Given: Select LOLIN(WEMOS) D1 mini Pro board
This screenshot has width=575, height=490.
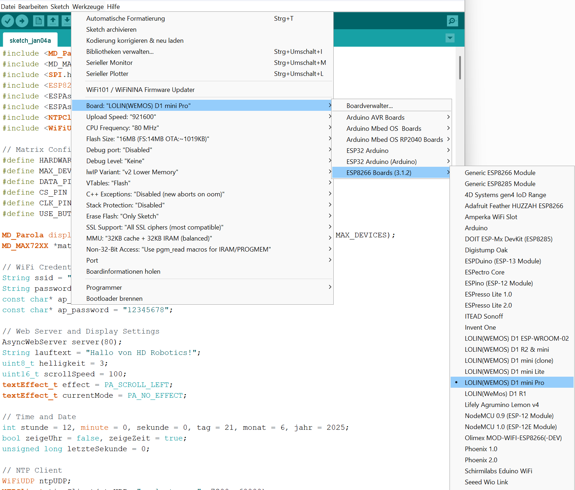Looking at the screenshot, I should 504,382.
